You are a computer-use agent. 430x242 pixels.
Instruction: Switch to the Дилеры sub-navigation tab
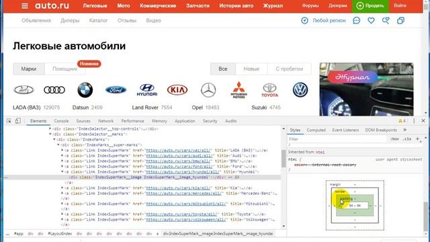(70, 21)
